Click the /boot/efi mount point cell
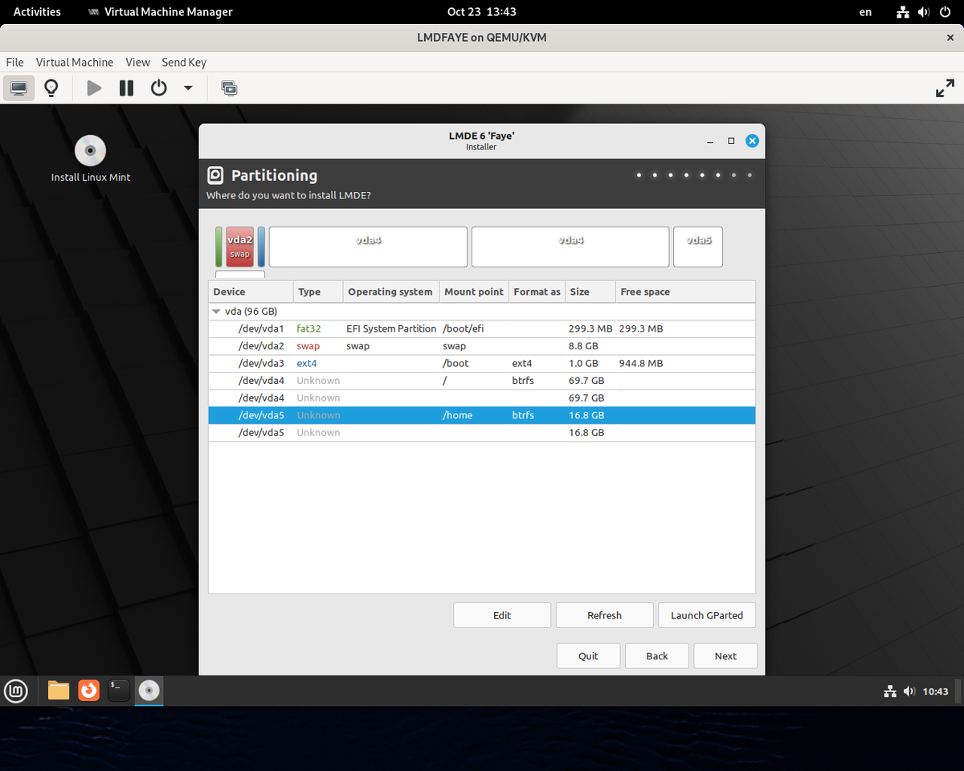The width and height of the screenshot is (964, 771). click(464, 328)
